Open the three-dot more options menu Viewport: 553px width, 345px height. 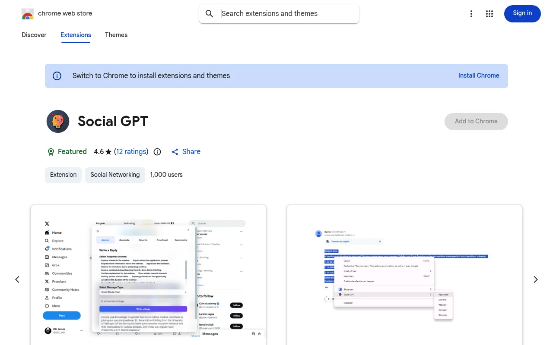471,14
